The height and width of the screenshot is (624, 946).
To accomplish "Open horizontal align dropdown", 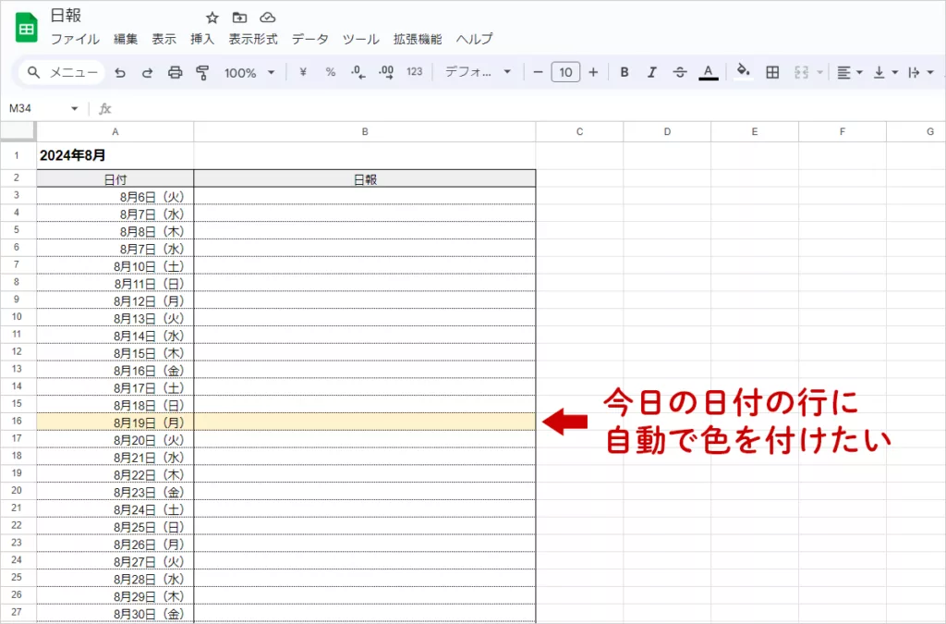I will [850, 72].
